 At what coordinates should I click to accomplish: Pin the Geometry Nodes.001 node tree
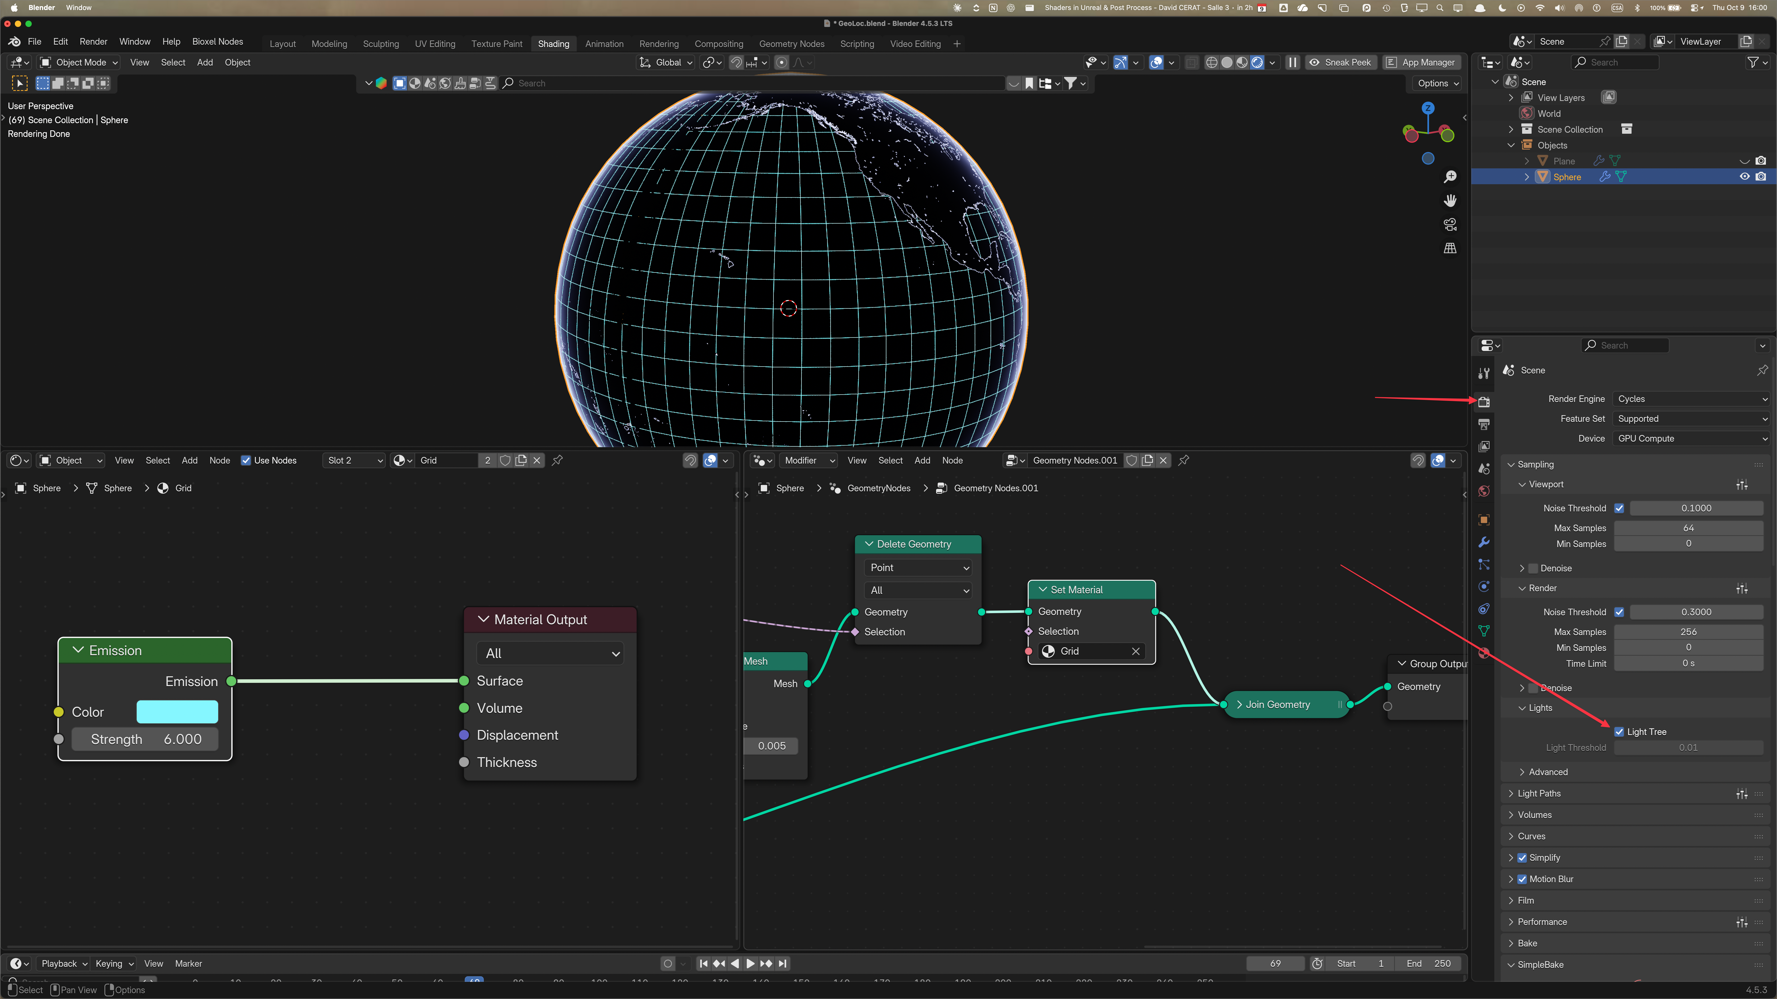[x=1184, y=461]
